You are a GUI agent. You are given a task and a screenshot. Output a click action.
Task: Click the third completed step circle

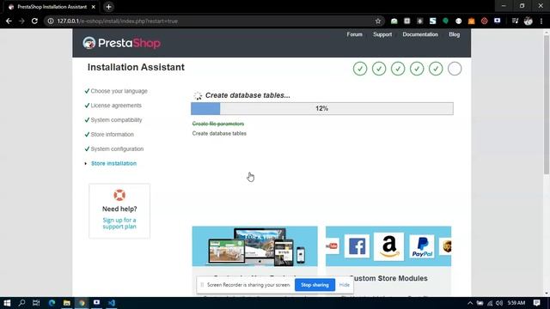tap(398, 69)
